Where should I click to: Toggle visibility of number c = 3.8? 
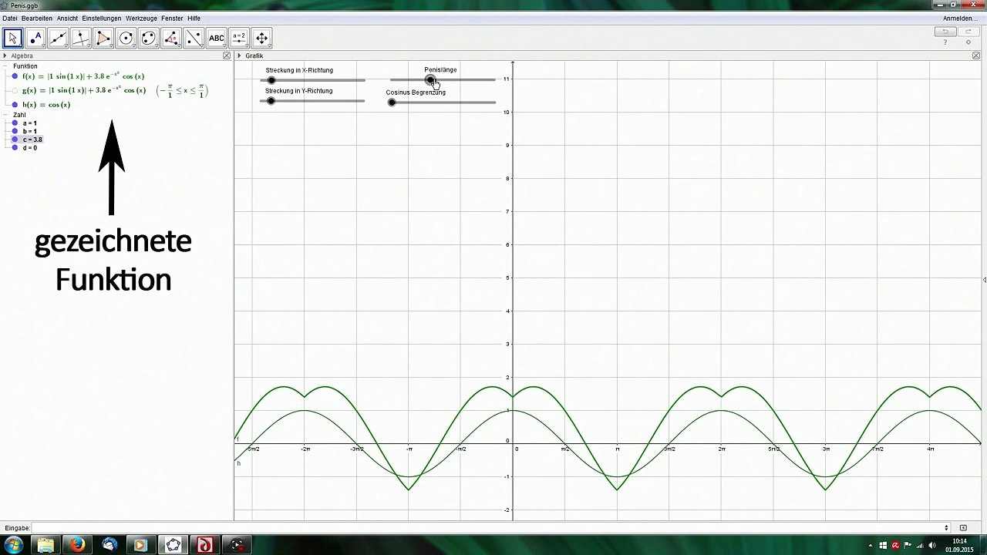[x=15, y=140]
